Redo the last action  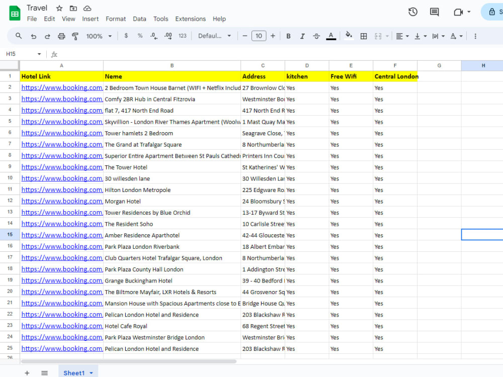(x=47, y=36)
